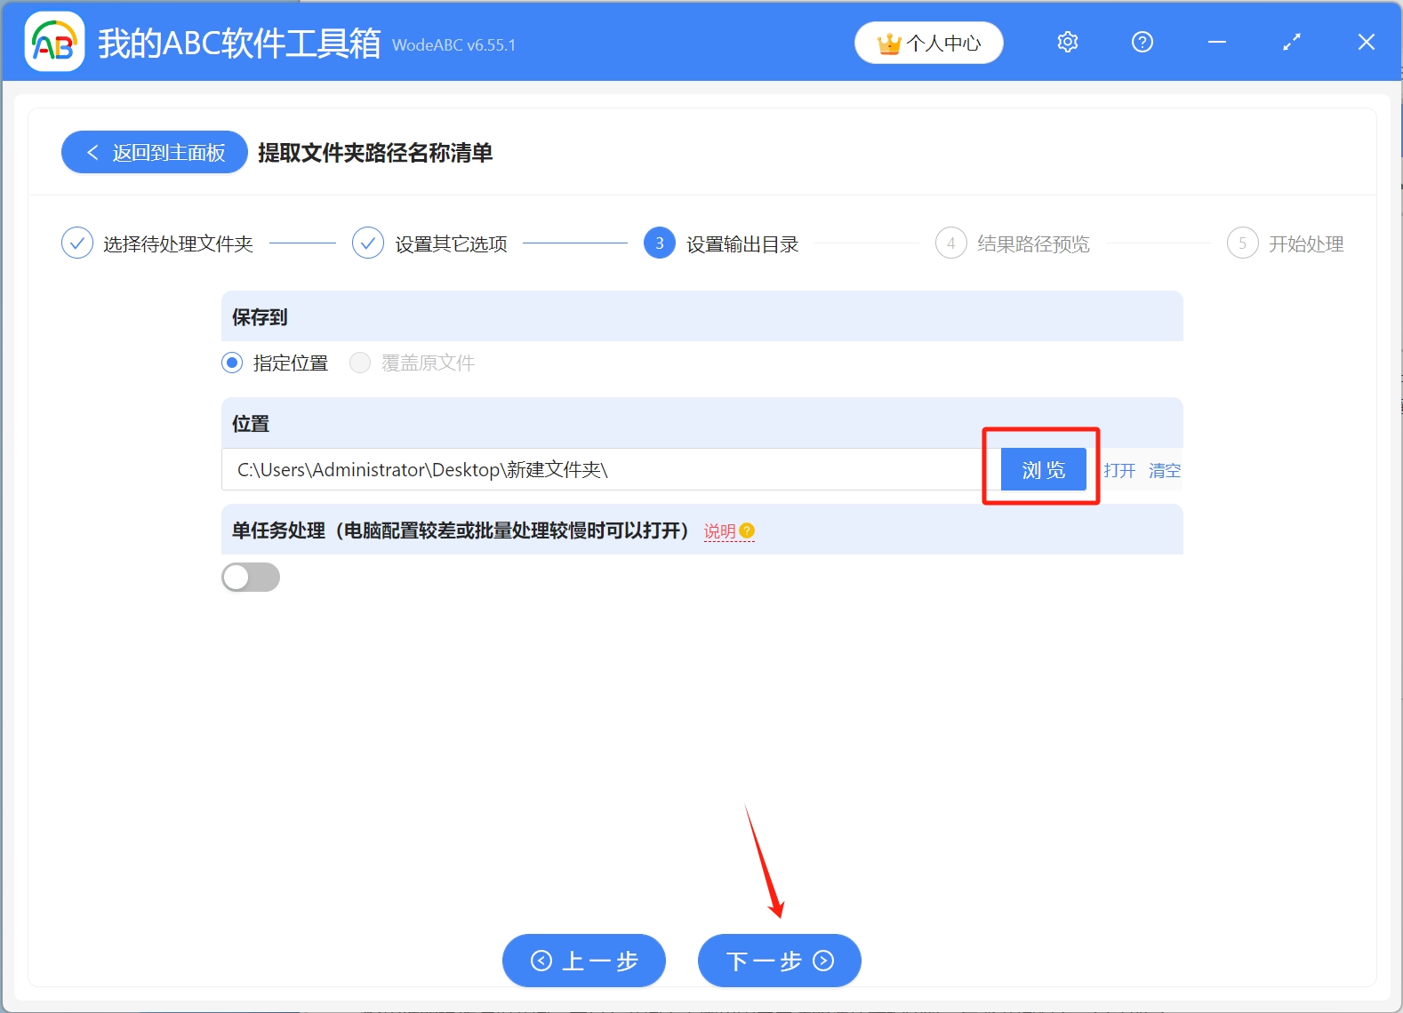Click the WodeABC app logo icon
The width and height of the screenshot is (1403, 1013).
pyautogui.click(x=54, y=42)
